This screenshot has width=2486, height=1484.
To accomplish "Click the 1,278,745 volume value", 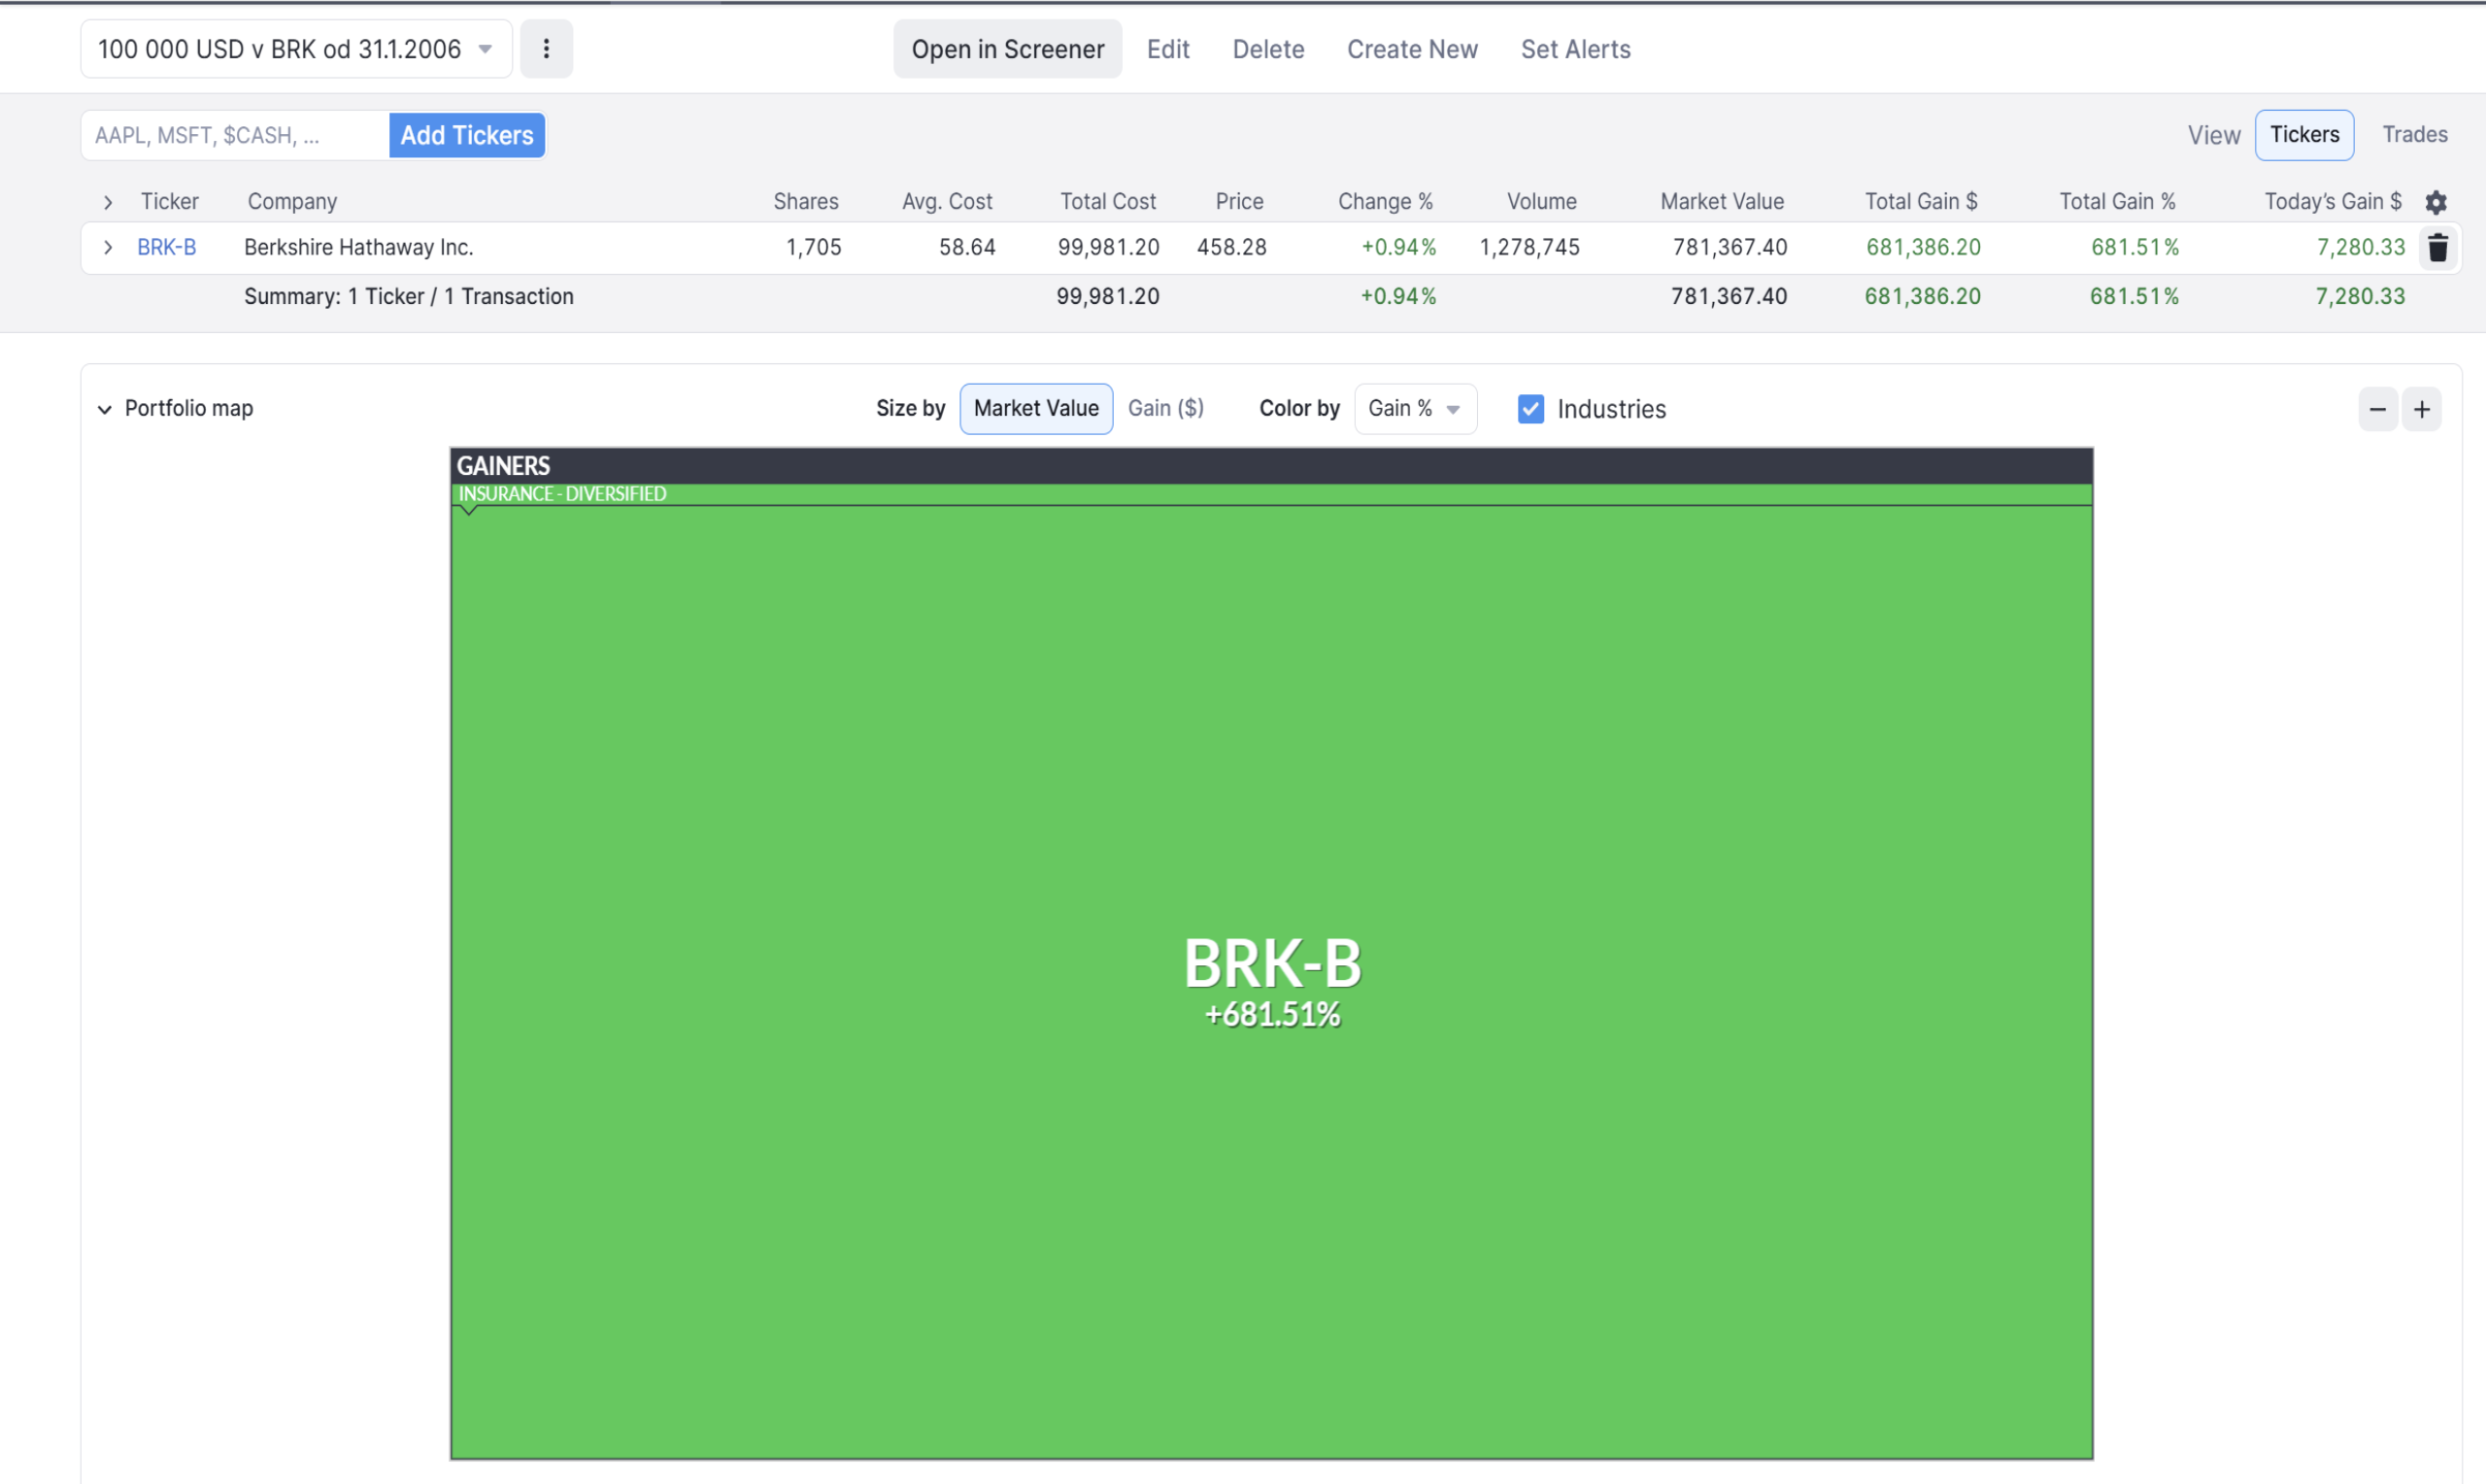I will [1529, 247].
